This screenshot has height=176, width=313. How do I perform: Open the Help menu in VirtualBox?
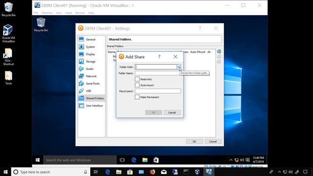click(x=91, y=13)
